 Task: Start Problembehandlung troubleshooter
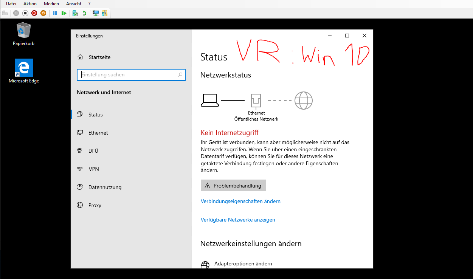pyautogui.click(x=233, y=186)
